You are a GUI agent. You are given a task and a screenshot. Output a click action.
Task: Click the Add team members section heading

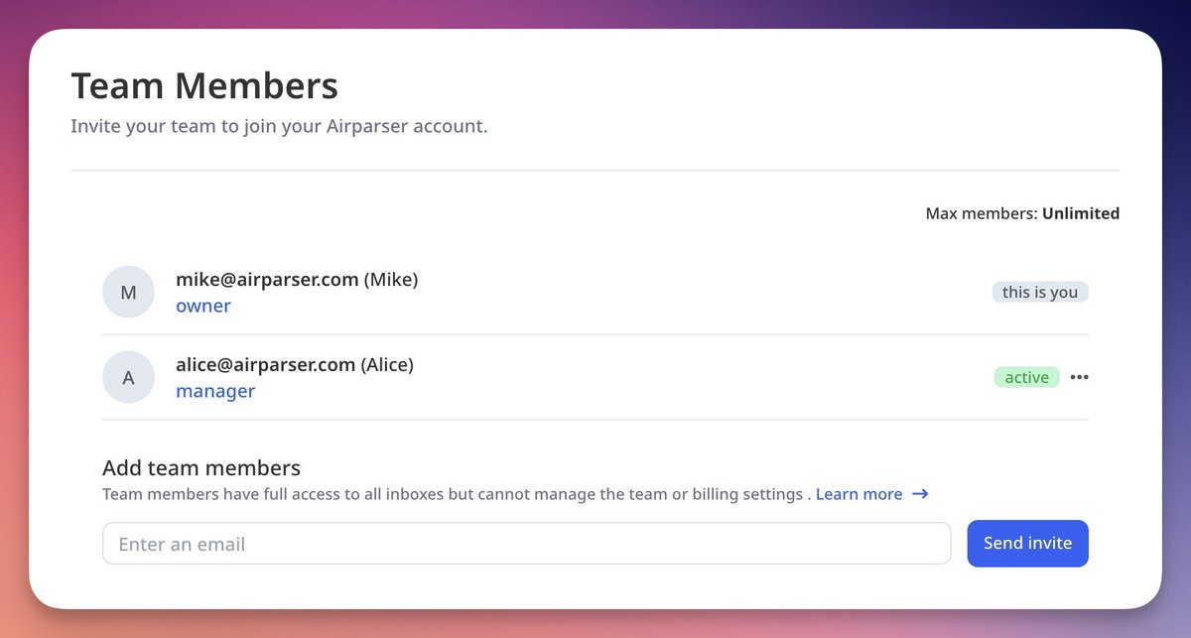coord(201,467)
